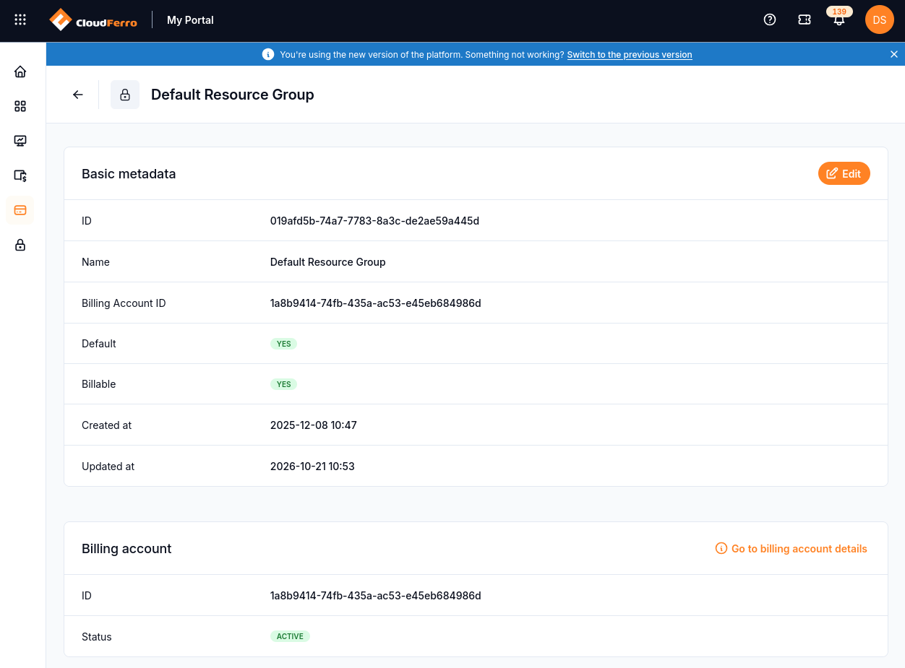Click the info icon in the blue banner
The image size is (905, 668).
pos(268,54)
